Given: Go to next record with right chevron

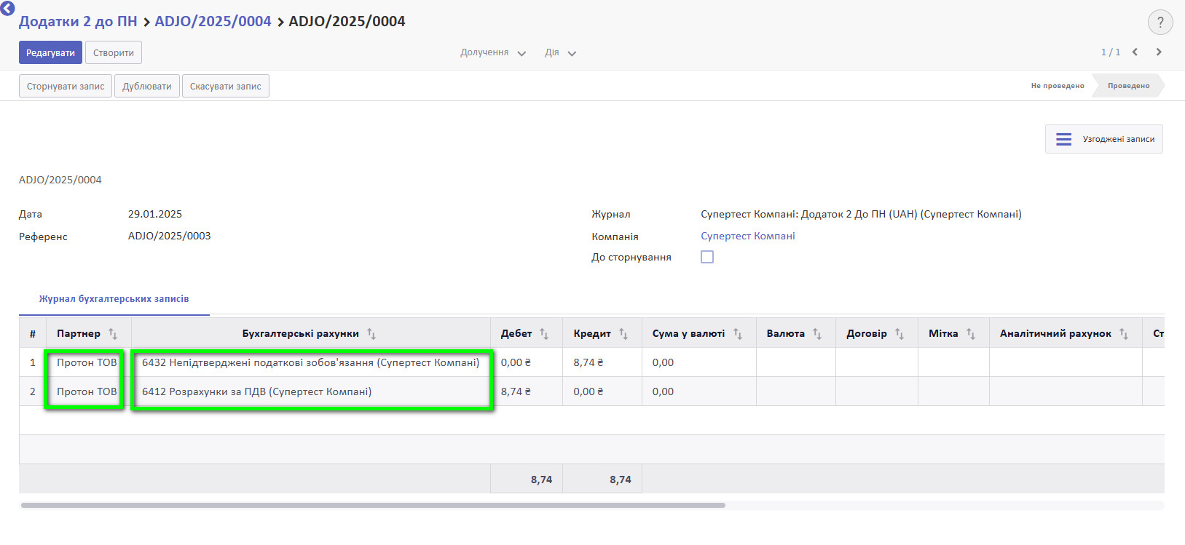Looking at the screenshot, I should point(1159,52).
